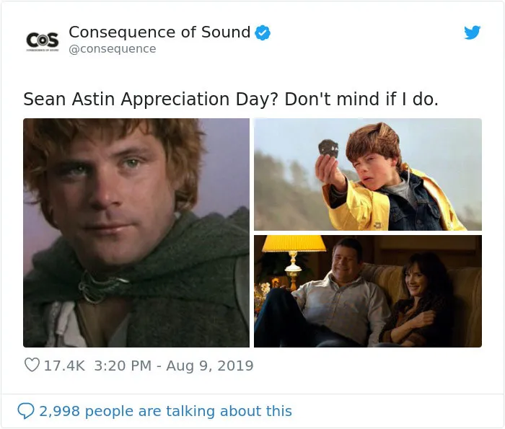The image size is (505, 429).
Task: Open the couch and lamp scene photo
Action: click(368, 291)
